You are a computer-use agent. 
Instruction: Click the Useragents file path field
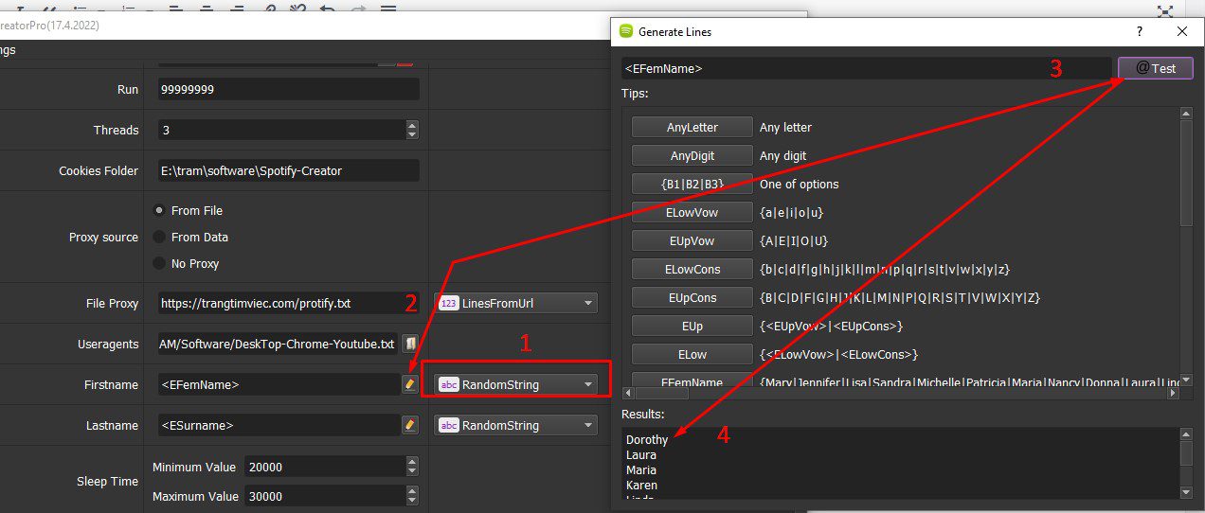279,344
